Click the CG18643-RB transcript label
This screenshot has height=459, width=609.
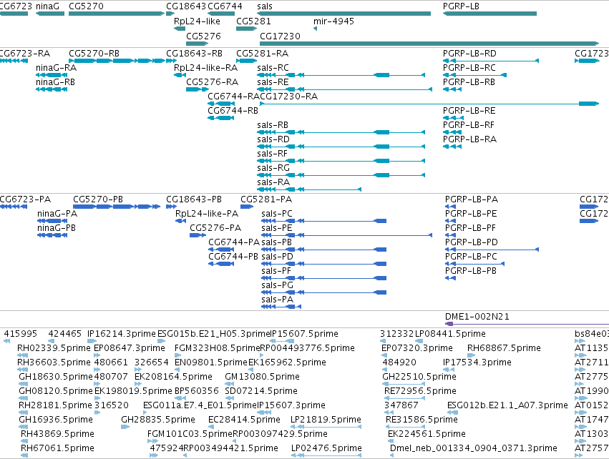coord(194,53)
